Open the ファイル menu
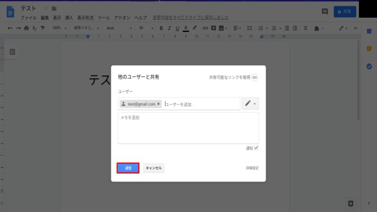 tap(28, 18)
